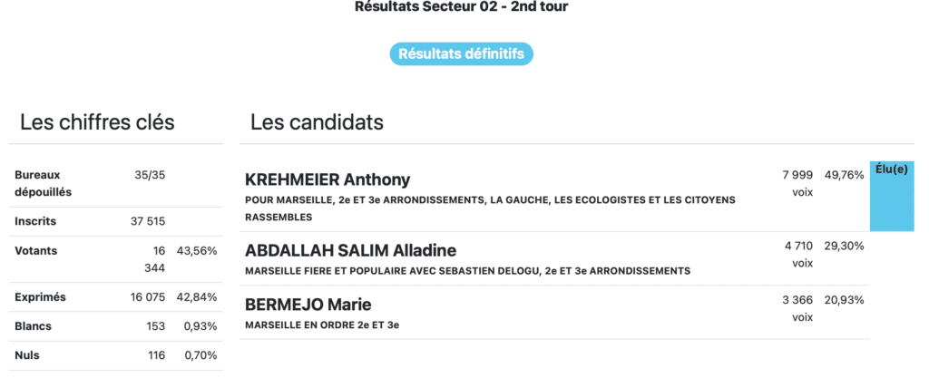Click the MARSEILLE EN ORDRE list name

[x=322, y=325]
